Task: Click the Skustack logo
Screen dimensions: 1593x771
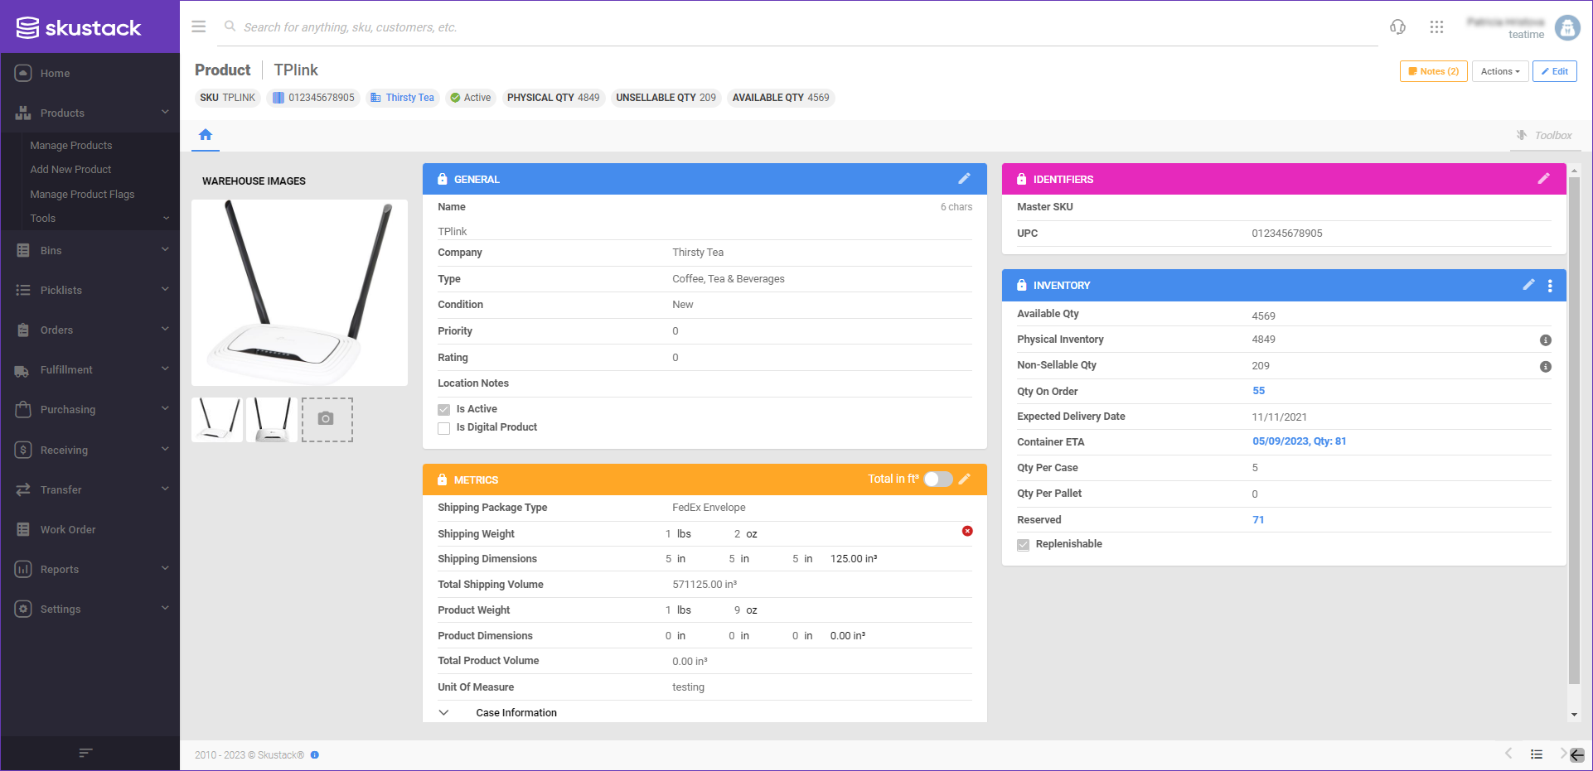Action: coord(80,28)
